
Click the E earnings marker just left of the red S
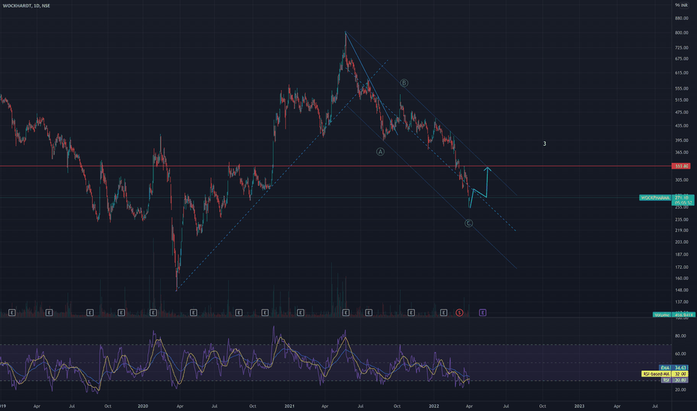[443, 313]
